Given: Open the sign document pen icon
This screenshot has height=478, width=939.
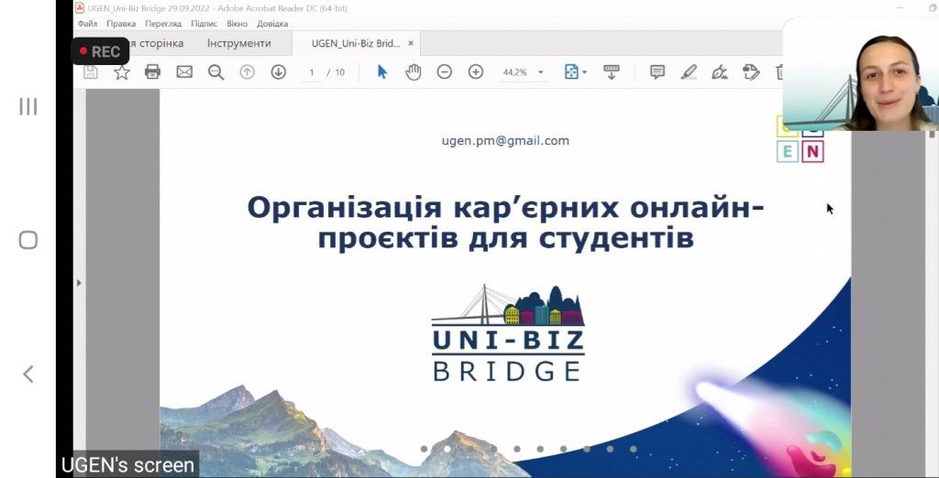Looking at the screenshot, I should click(x=720, y=72).
